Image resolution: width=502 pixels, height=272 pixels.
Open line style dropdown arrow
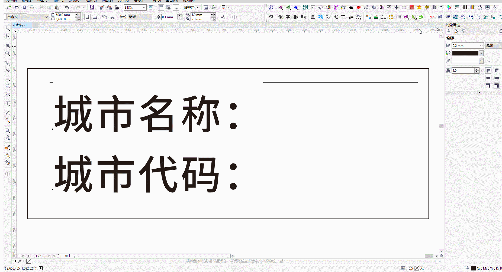[481, 61]
